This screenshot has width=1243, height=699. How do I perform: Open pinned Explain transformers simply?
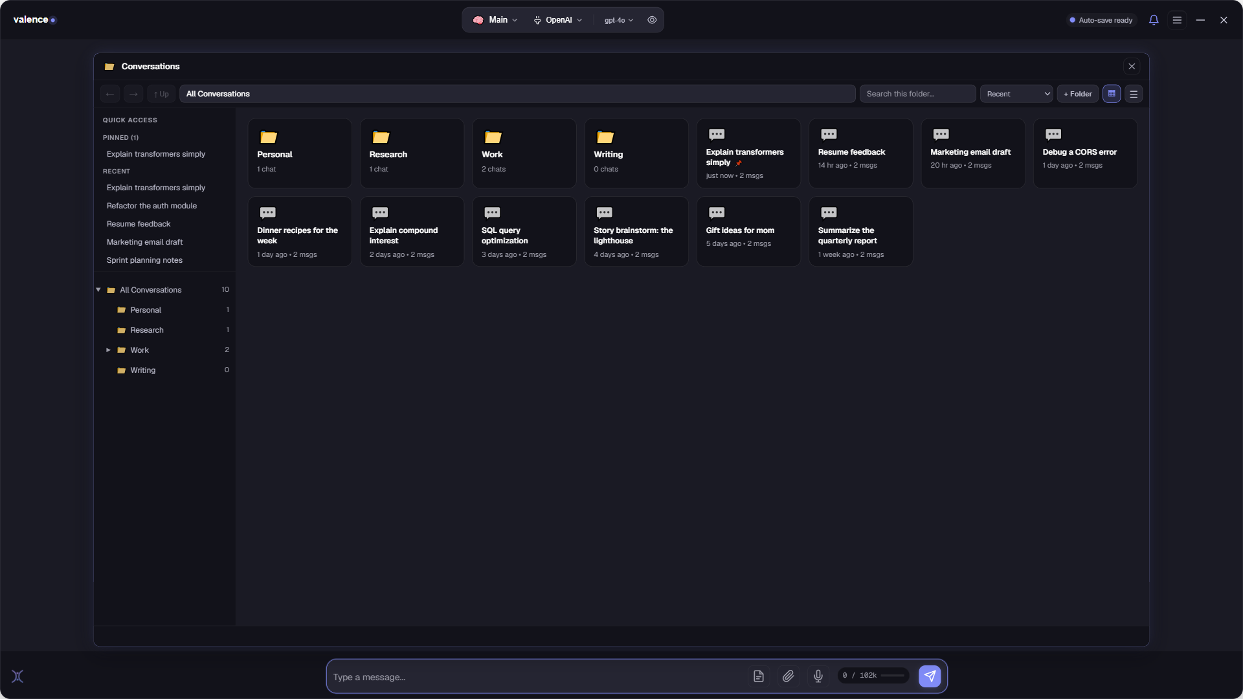156,154
